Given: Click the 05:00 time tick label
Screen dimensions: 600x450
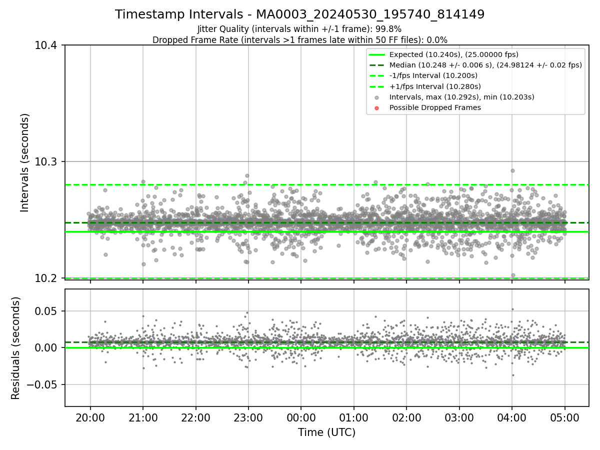Looking at the screenshot, I should pos(565,417).
